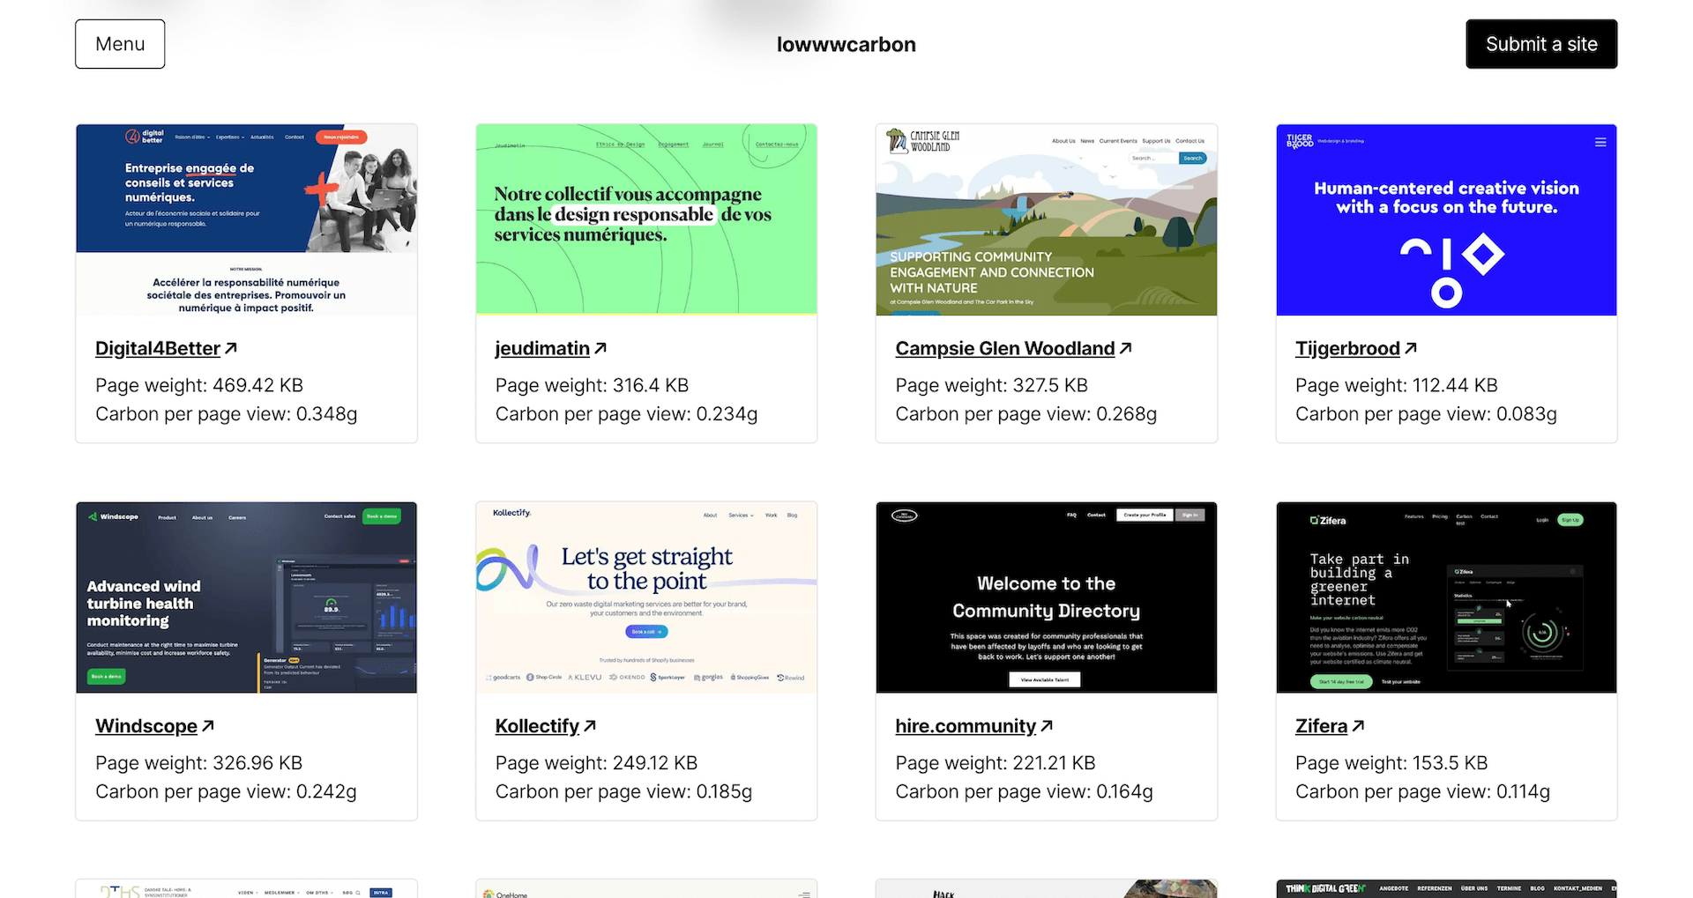Click external arrow icon beside Campsie Glen Woodland

pos(1126,348)
